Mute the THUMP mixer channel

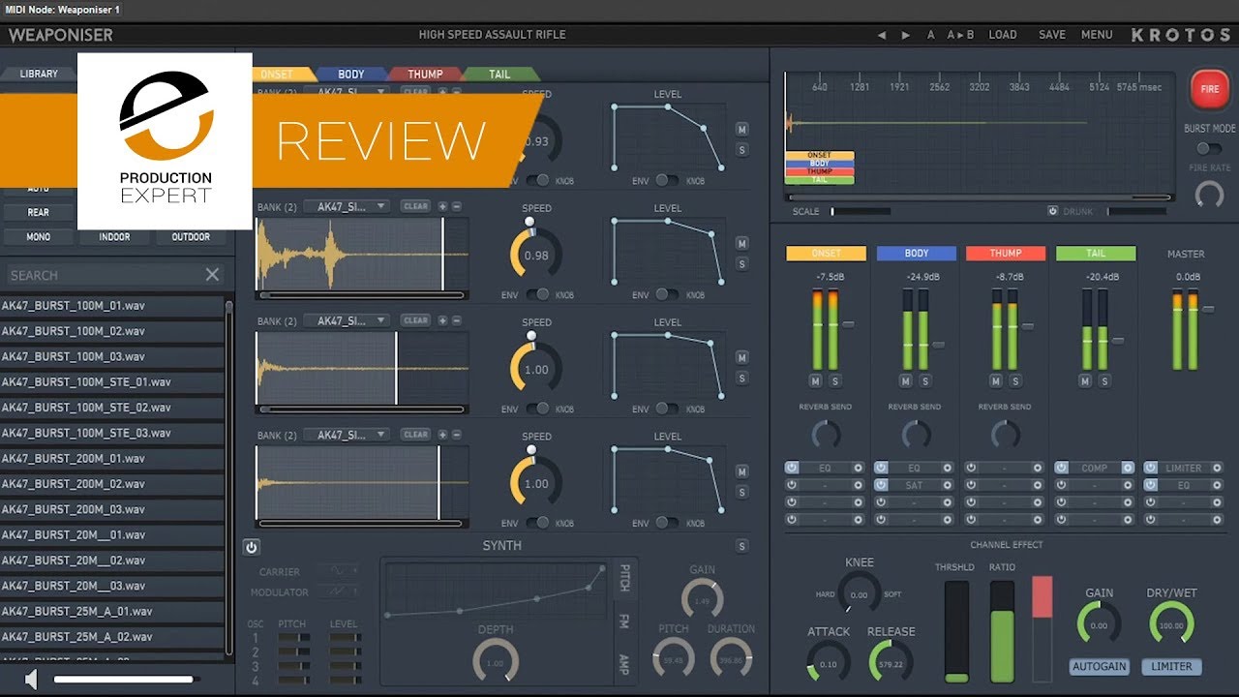tap(996, 380)
